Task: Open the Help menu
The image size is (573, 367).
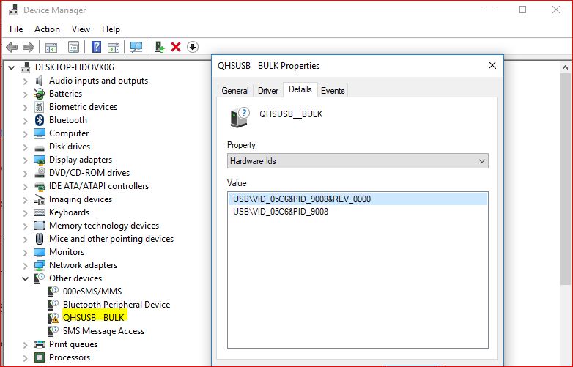Action: (x=111, y=29)
